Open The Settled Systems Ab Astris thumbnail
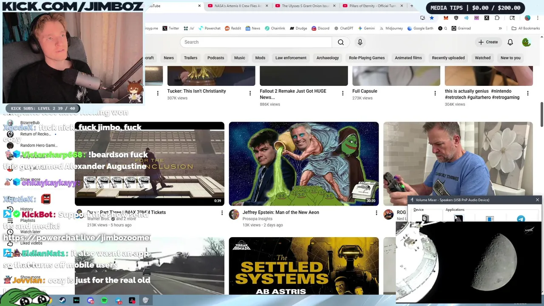 point(303,266)
